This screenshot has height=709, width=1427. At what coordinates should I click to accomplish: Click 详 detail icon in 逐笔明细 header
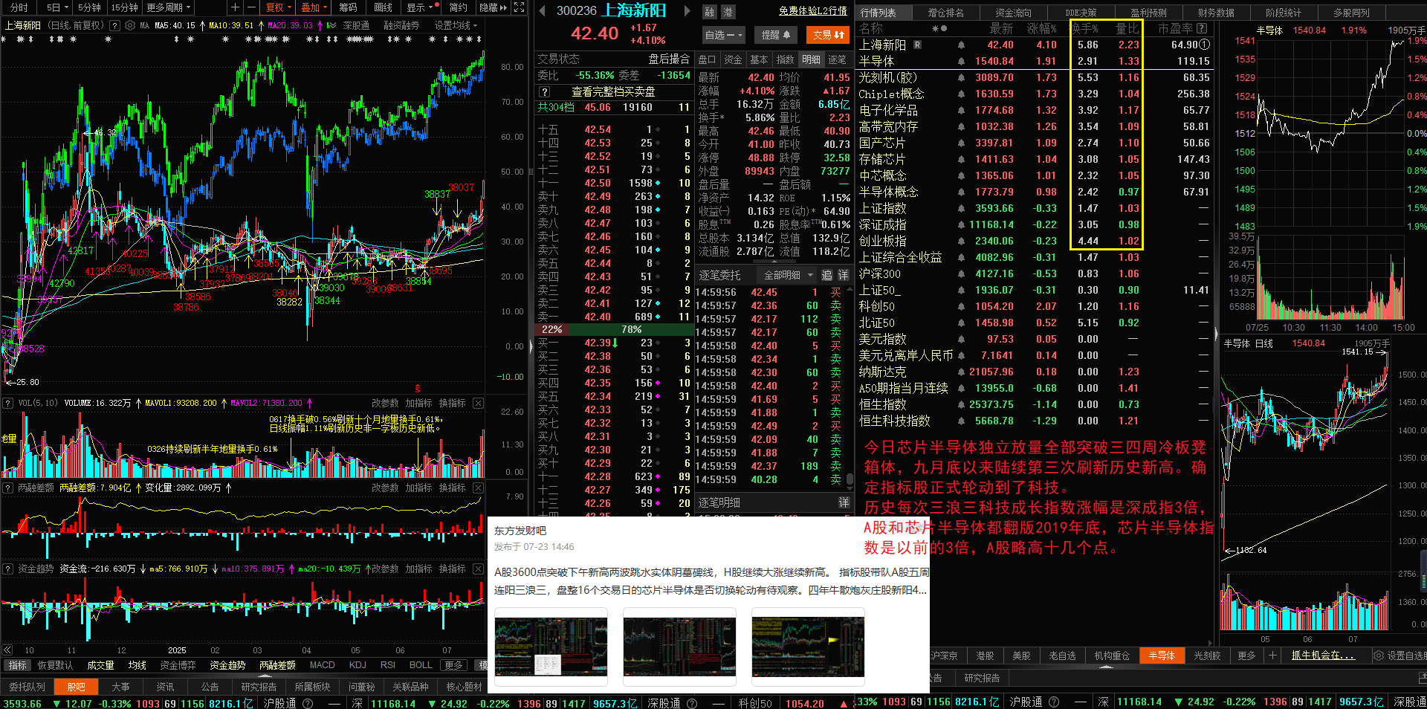(844, 503)
